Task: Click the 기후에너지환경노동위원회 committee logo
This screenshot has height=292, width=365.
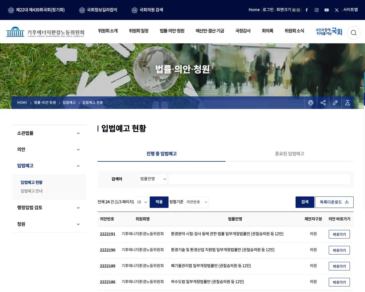Action: (45, 32)
